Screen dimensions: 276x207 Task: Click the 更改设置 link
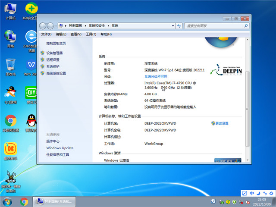[x=222, y=123]
